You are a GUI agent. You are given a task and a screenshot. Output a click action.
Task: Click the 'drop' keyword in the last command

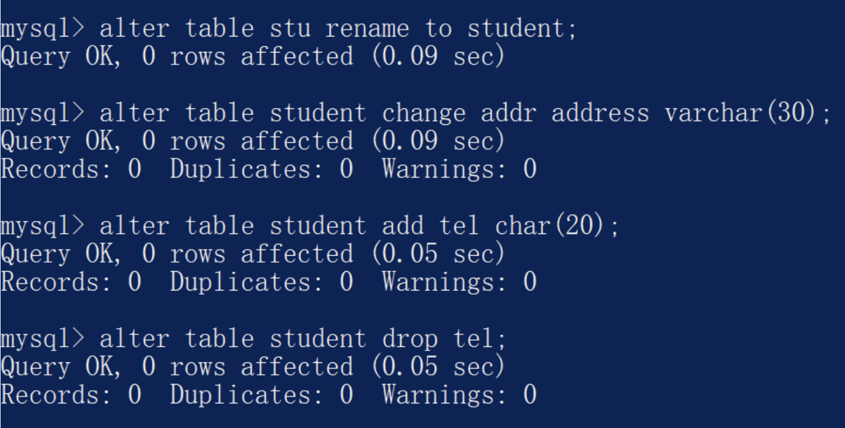pyautogui.click(x=409, y=340)
